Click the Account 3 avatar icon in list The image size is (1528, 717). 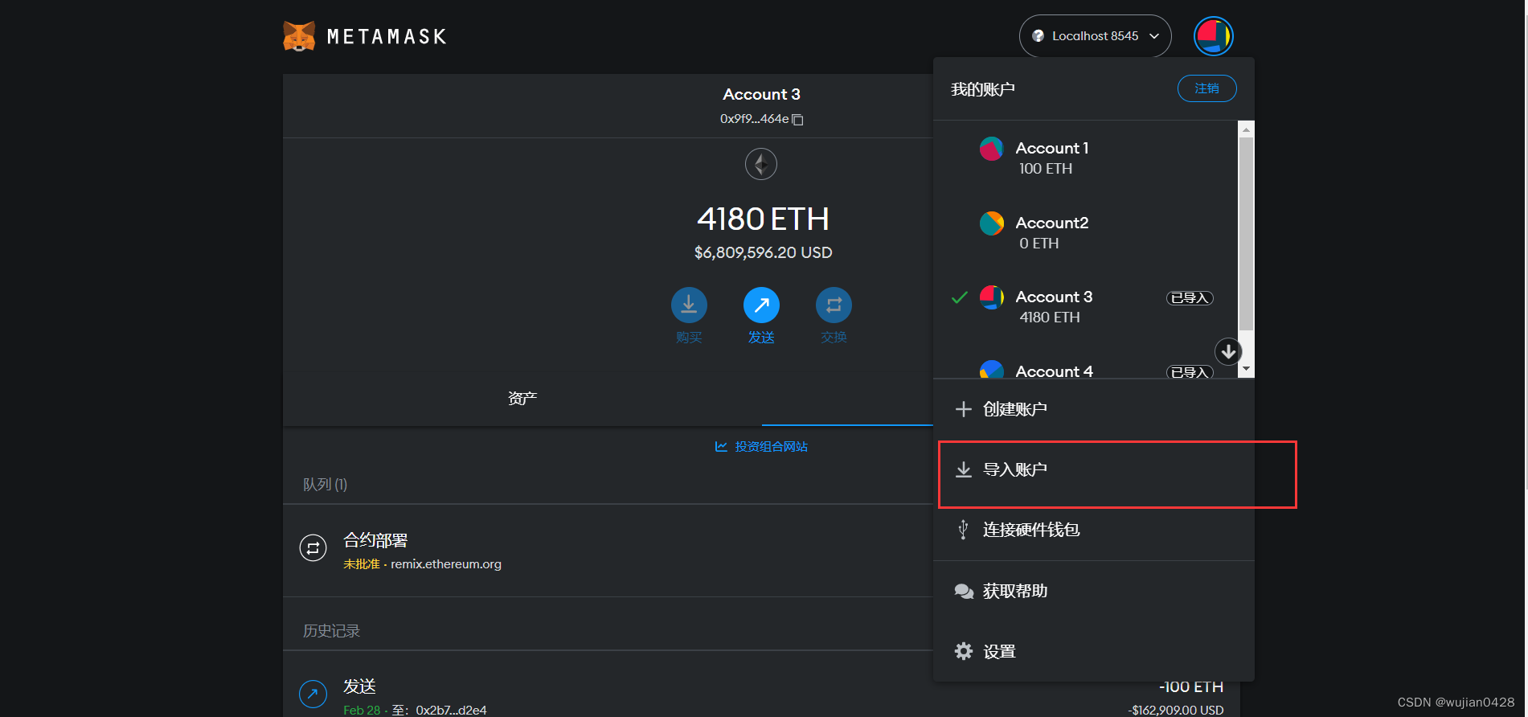click(x=991, y=297)
